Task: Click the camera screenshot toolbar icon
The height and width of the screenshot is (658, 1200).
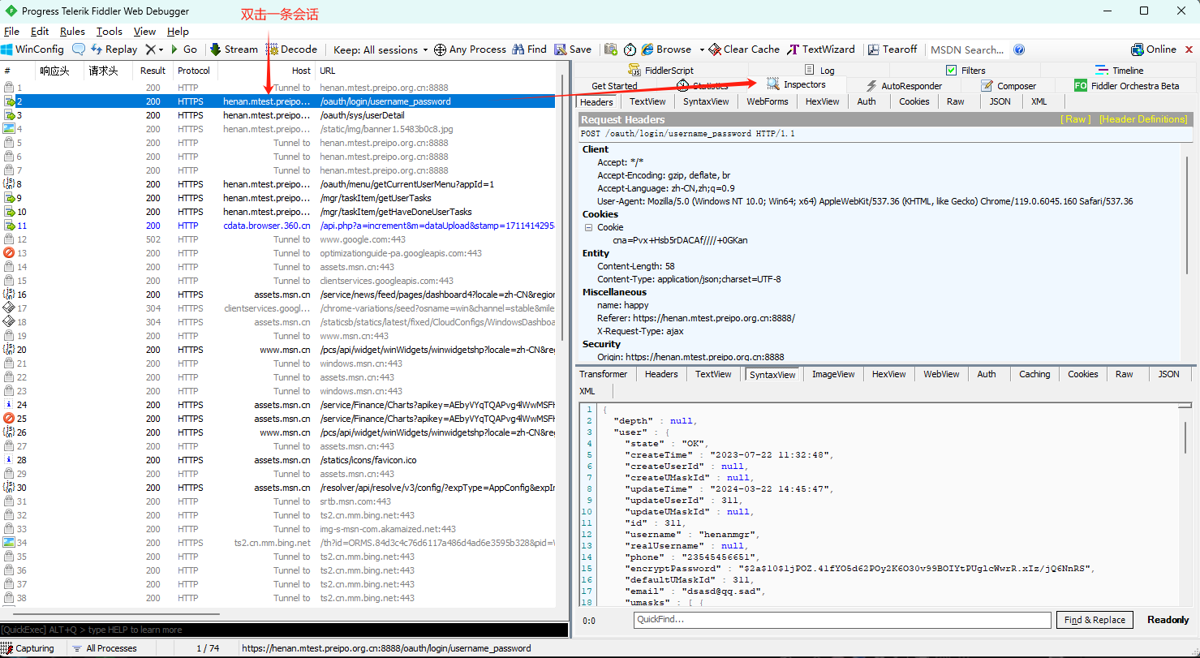Action: tap(610, 49)
